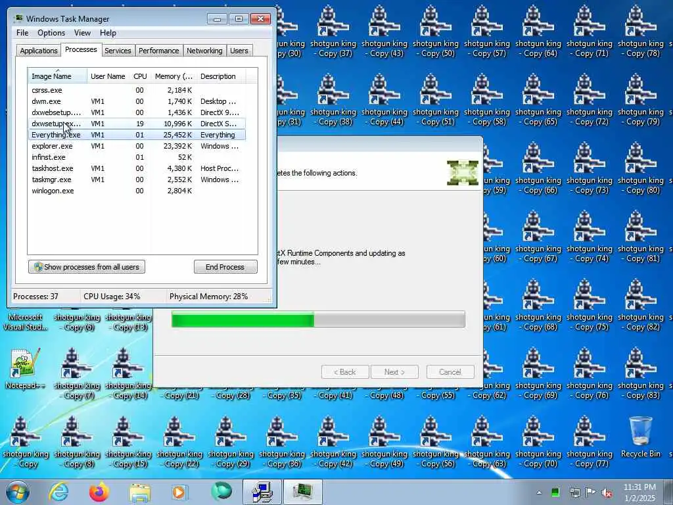
Task: Select shotgun king - Copy (78) shortcut
Action: pyautogui.click(x=640, y=31)
